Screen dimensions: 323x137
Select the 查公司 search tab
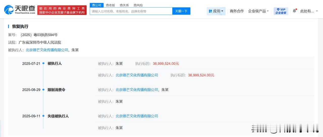[x=97, y=5]
